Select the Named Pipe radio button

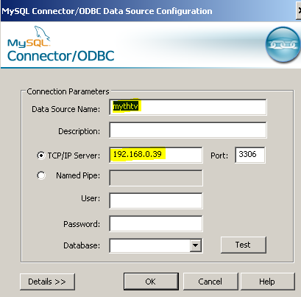click(x=41, y=175)
